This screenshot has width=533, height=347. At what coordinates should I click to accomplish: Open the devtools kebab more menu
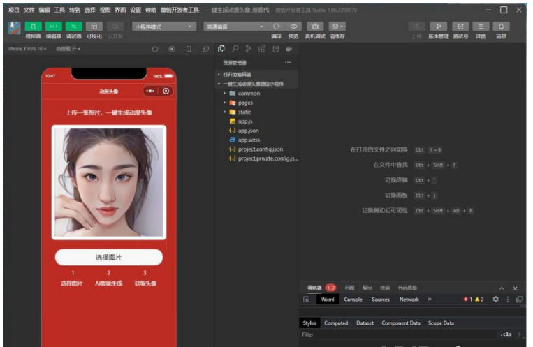coord(508,299)
